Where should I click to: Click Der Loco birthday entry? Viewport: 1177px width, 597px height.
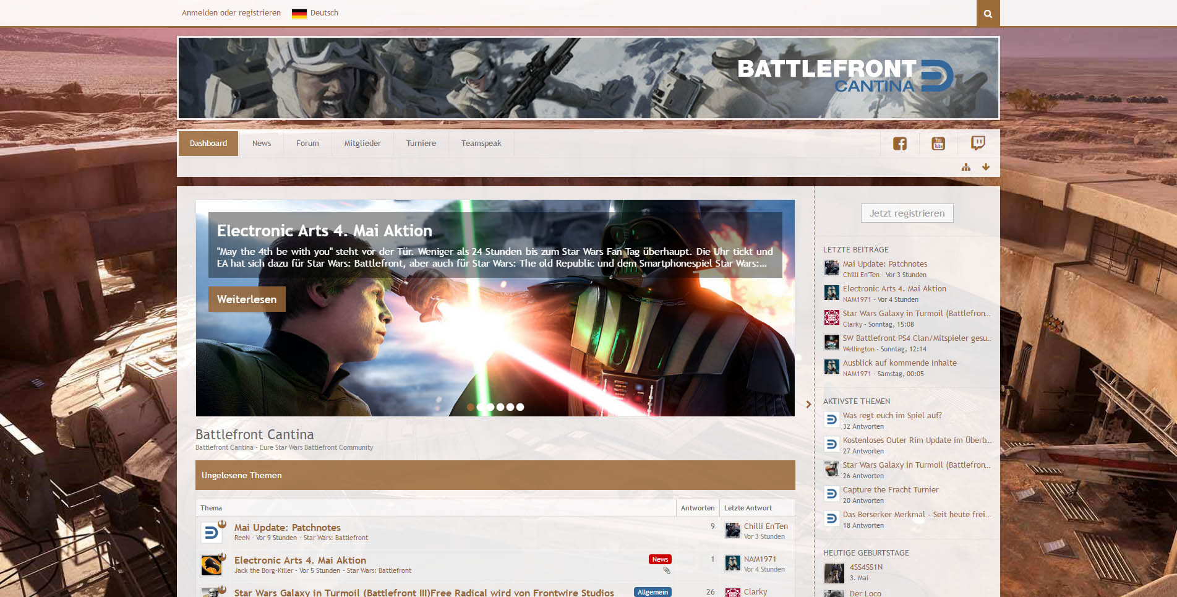click(865, 593)
